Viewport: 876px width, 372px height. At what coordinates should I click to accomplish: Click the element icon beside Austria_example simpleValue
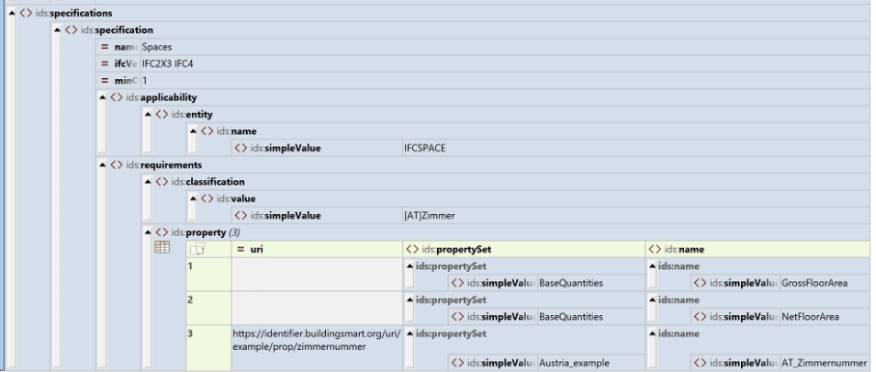[x=457, y=363]
